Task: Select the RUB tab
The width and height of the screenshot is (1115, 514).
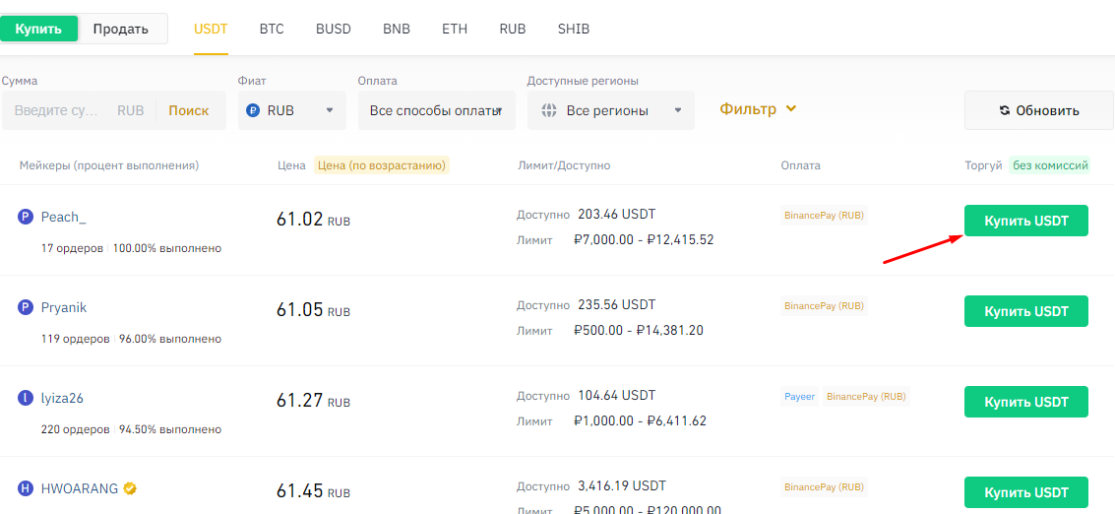Action: coord(512,30)
